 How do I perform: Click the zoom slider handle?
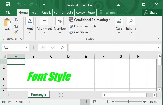pyautogui.click(x=129, y=102)
